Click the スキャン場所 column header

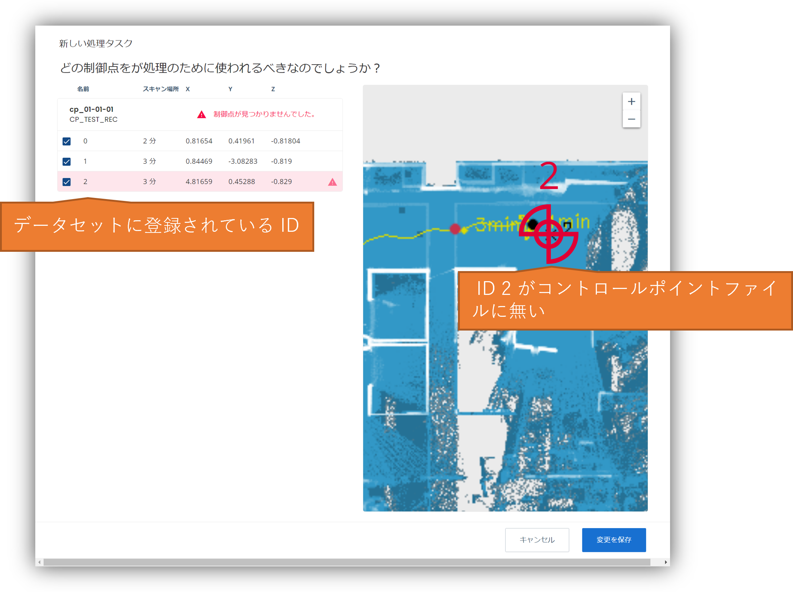(x=161, y=89)
